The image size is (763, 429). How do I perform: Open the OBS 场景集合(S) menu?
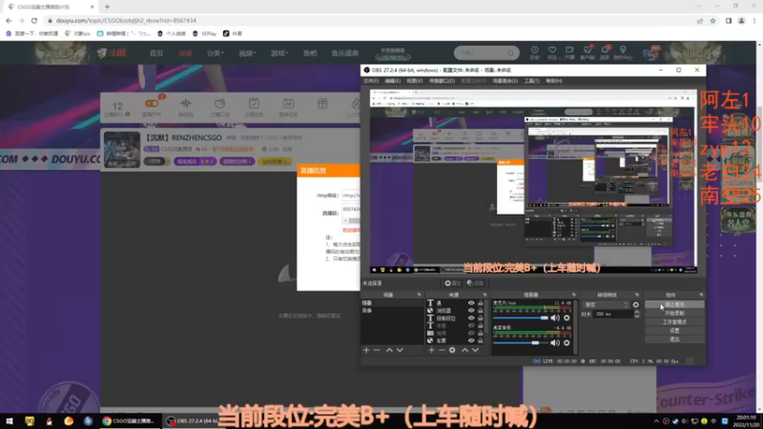tap(505, 81)
